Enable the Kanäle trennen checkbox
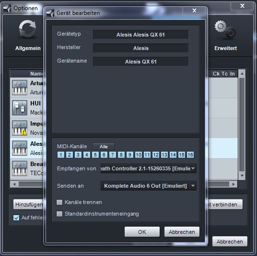Viewport: 257px width, 256px height. pos(59,202)
